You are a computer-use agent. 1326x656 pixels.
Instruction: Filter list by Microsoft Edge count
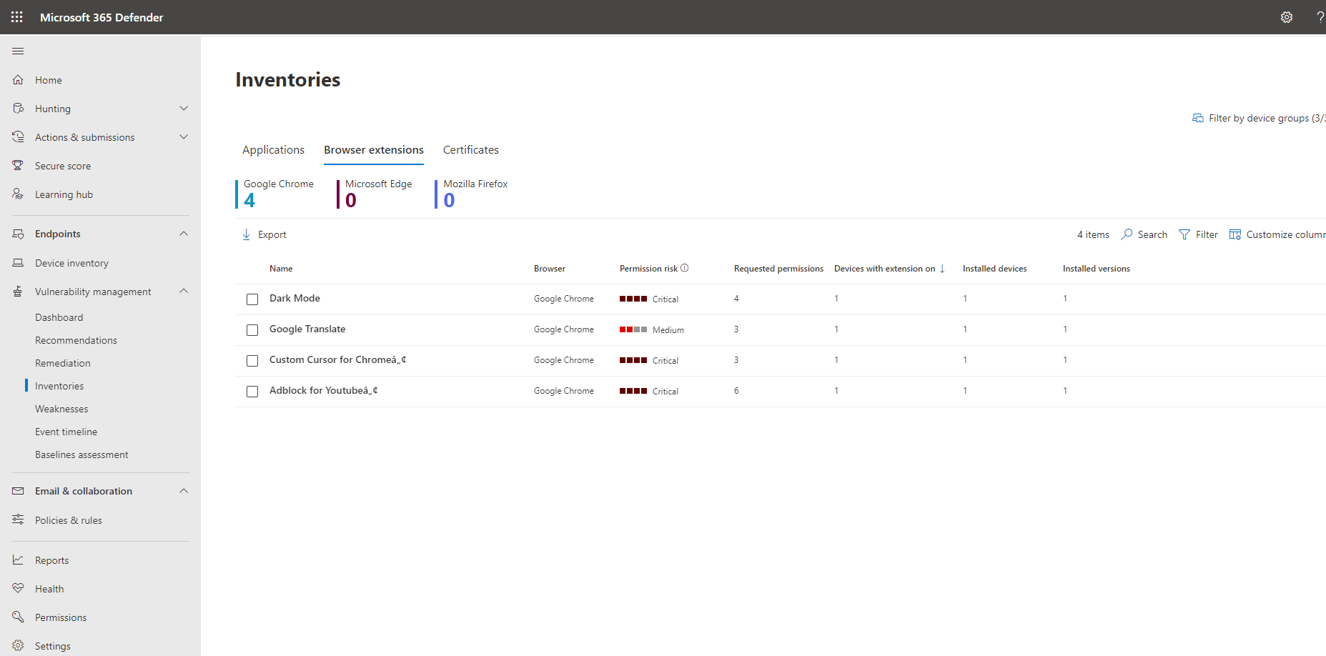pos(375,194)
